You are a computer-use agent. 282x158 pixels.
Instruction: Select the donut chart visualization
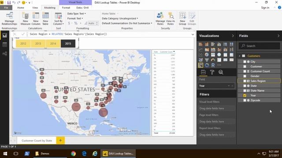pos(207,65)
